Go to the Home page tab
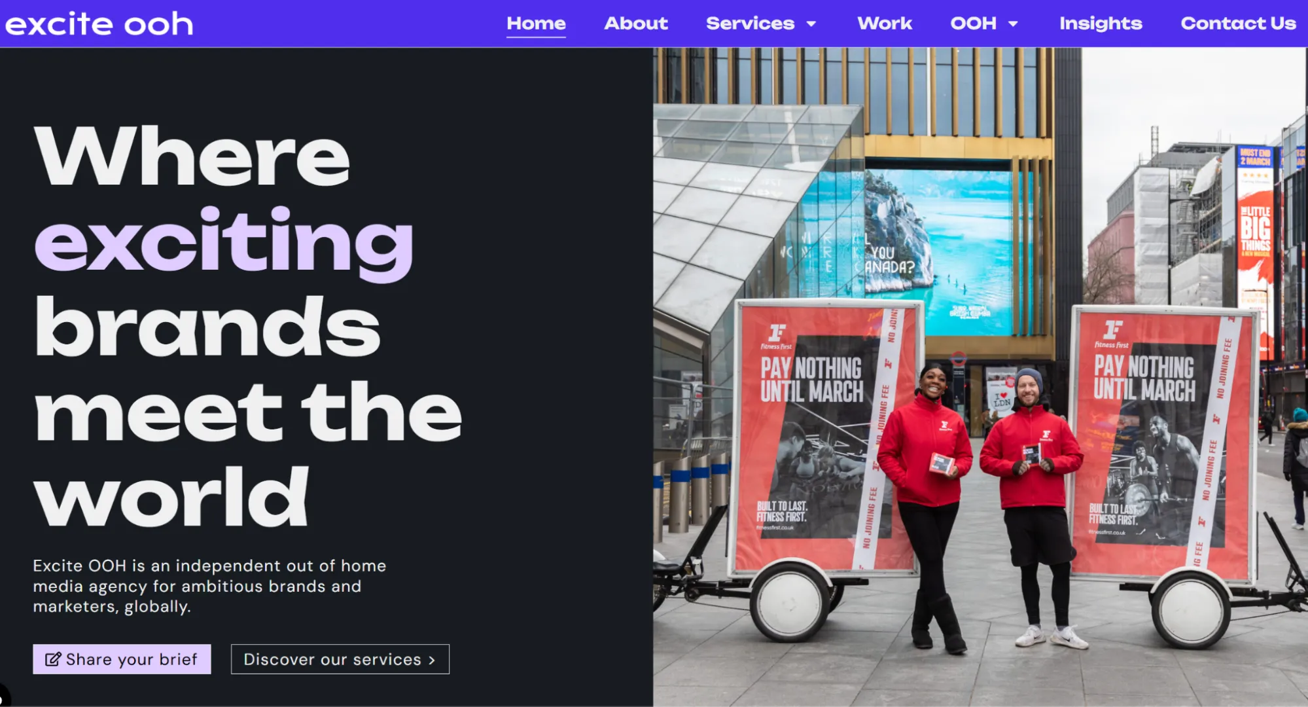Image resolution: width=1308 pixels, height=707 pixels. click(x=536, y=24)
